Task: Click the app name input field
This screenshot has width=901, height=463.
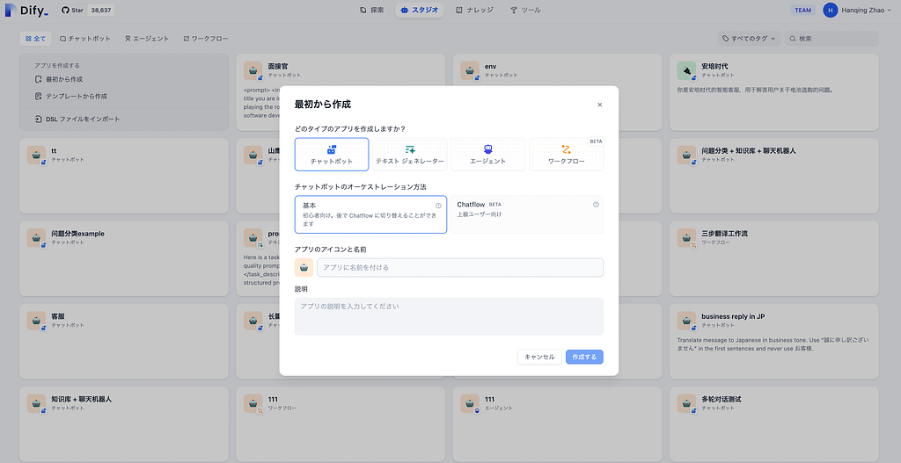Action: coord(460,267)
